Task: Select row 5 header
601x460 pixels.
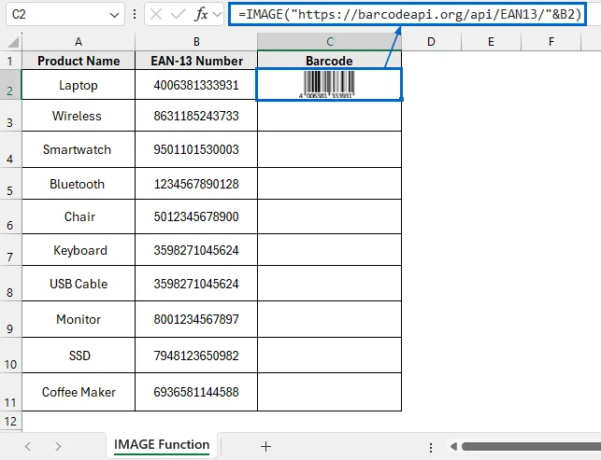Action: [10, 184]
